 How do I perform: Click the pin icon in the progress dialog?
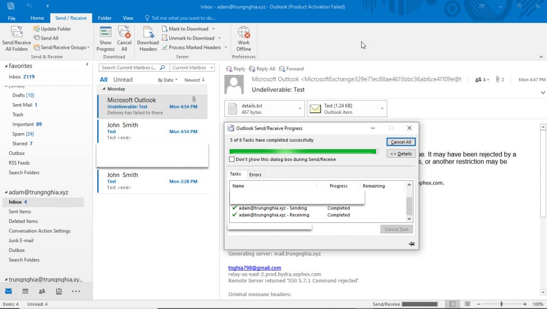coord(412,244)
